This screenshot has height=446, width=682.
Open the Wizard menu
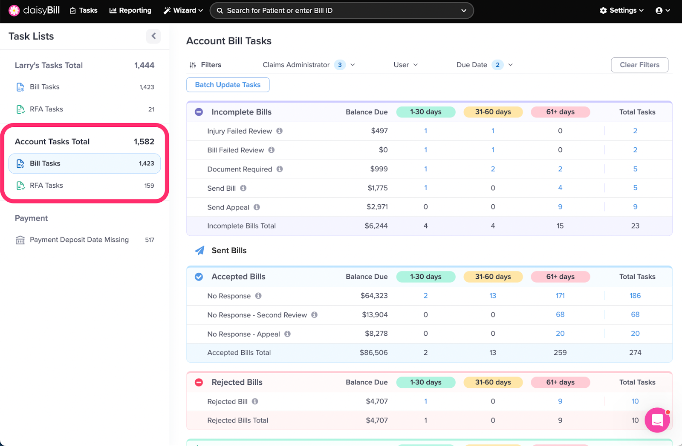[183, 11]
